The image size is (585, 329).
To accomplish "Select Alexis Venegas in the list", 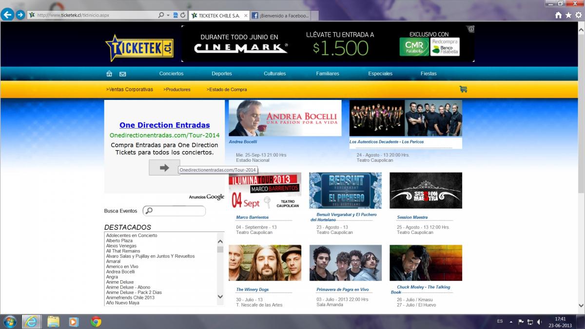I will point(121,246).
